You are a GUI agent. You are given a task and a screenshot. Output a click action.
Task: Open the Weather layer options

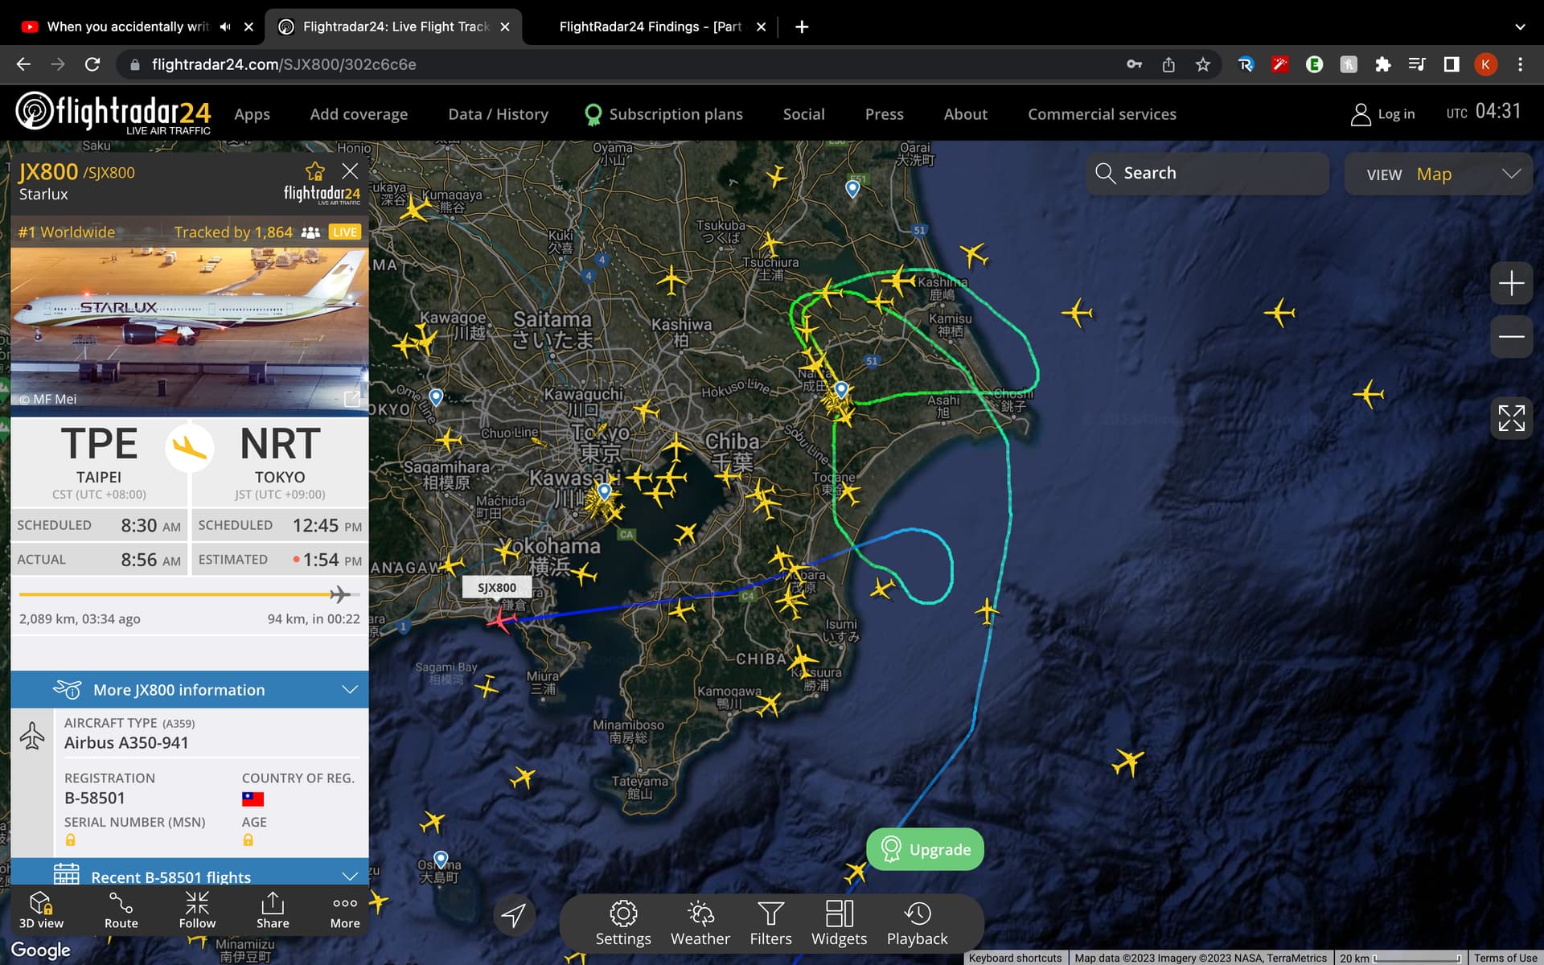point(700,922)
